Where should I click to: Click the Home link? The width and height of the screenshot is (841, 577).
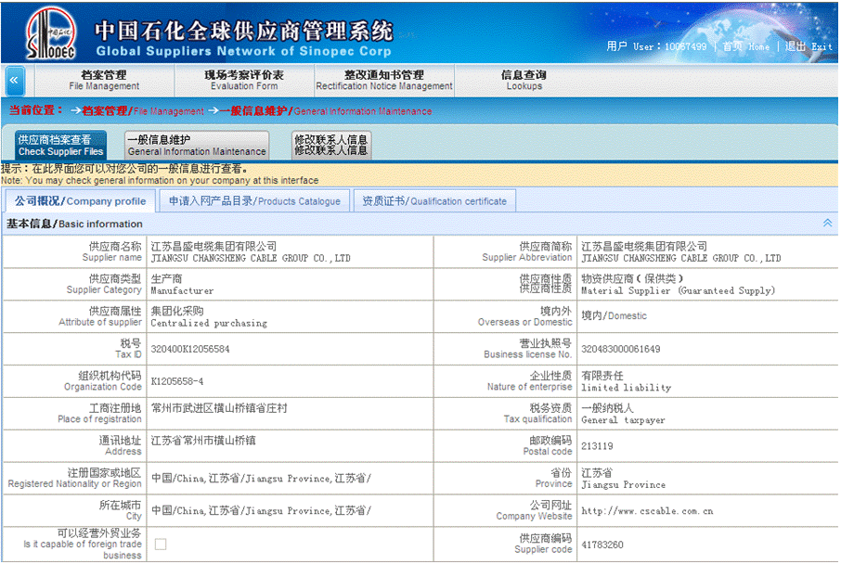click(745, 46)
